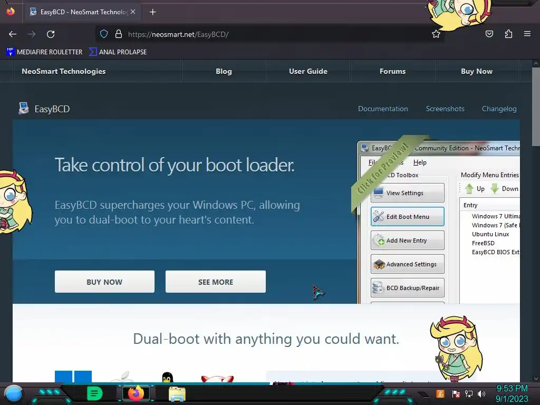This screenshot has width=540, height=405.
Task: Open NeoSmart Technologies home link
Action: coord(64,71)
